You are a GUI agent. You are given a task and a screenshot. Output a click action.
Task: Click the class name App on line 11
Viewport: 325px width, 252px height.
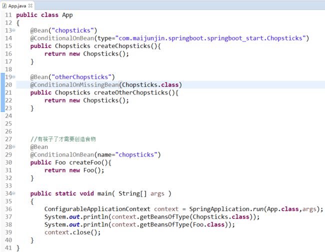pos(67,15)
